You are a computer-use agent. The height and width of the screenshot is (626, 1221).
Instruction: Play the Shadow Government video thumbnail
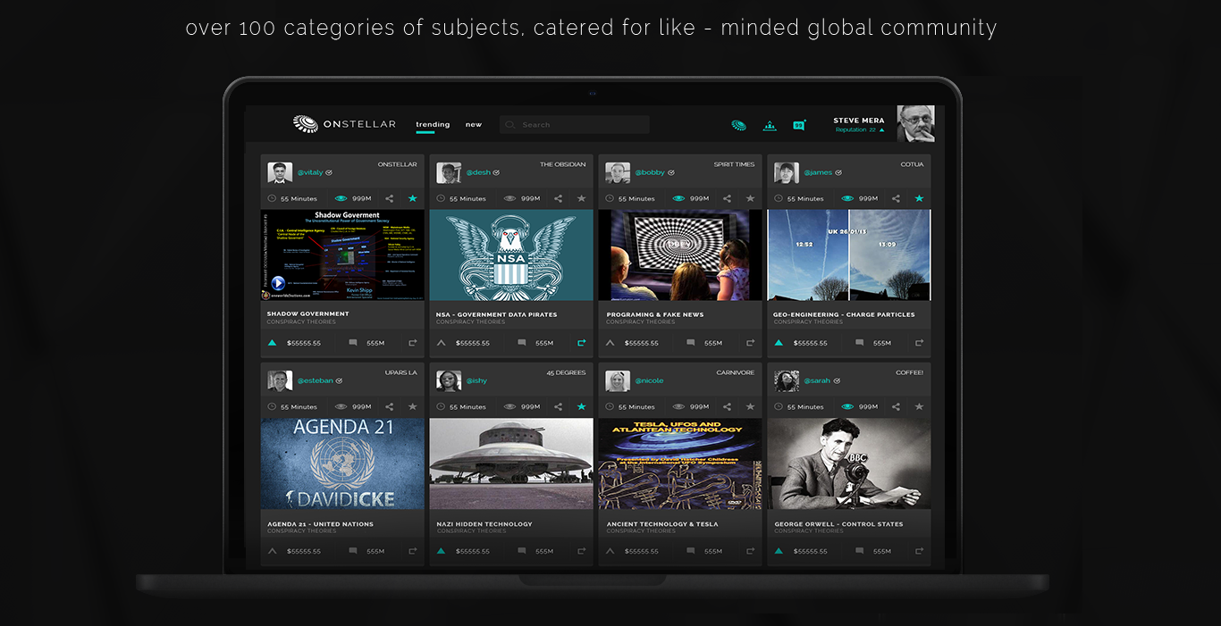click(278, 283)
